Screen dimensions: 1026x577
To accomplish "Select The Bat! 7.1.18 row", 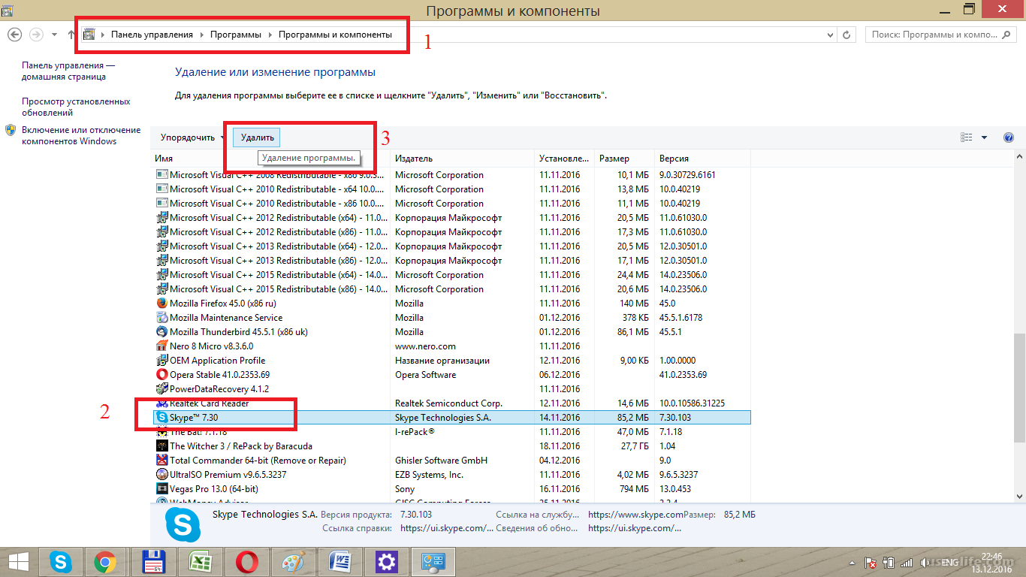I will (x=451, y=432).
